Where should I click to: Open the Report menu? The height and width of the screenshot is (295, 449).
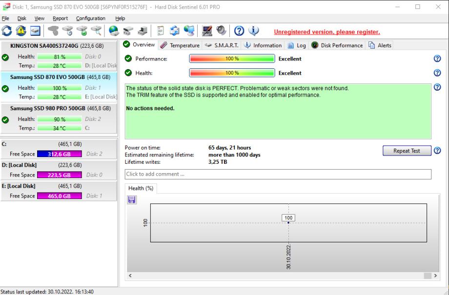(60, 19)
